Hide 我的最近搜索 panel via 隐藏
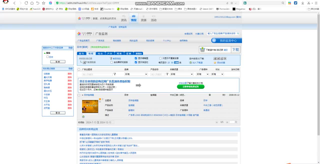The height and width of the screenshot is (164, 320). (x=71, y=68)
